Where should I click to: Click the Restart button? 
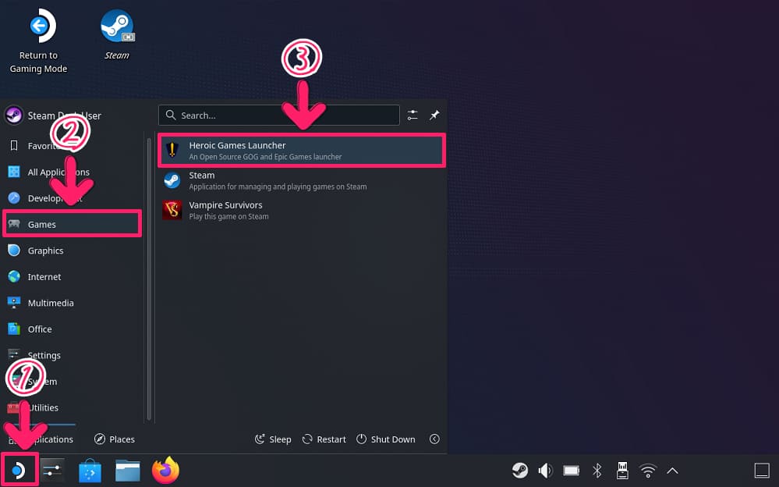(324, 439)
